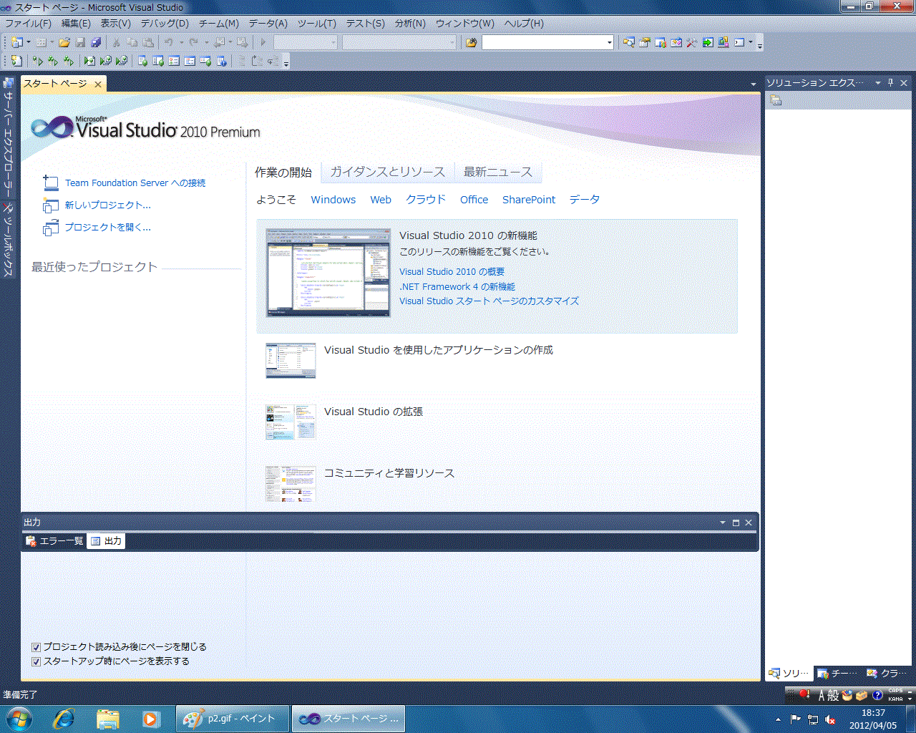Close the スタート ページ tab
Screen dimensions: 916x733
(98, 84)
